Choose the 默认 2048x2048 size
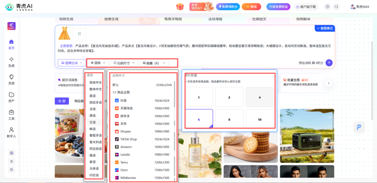Viewport: 377px width, 183px height. click(142, 85)
